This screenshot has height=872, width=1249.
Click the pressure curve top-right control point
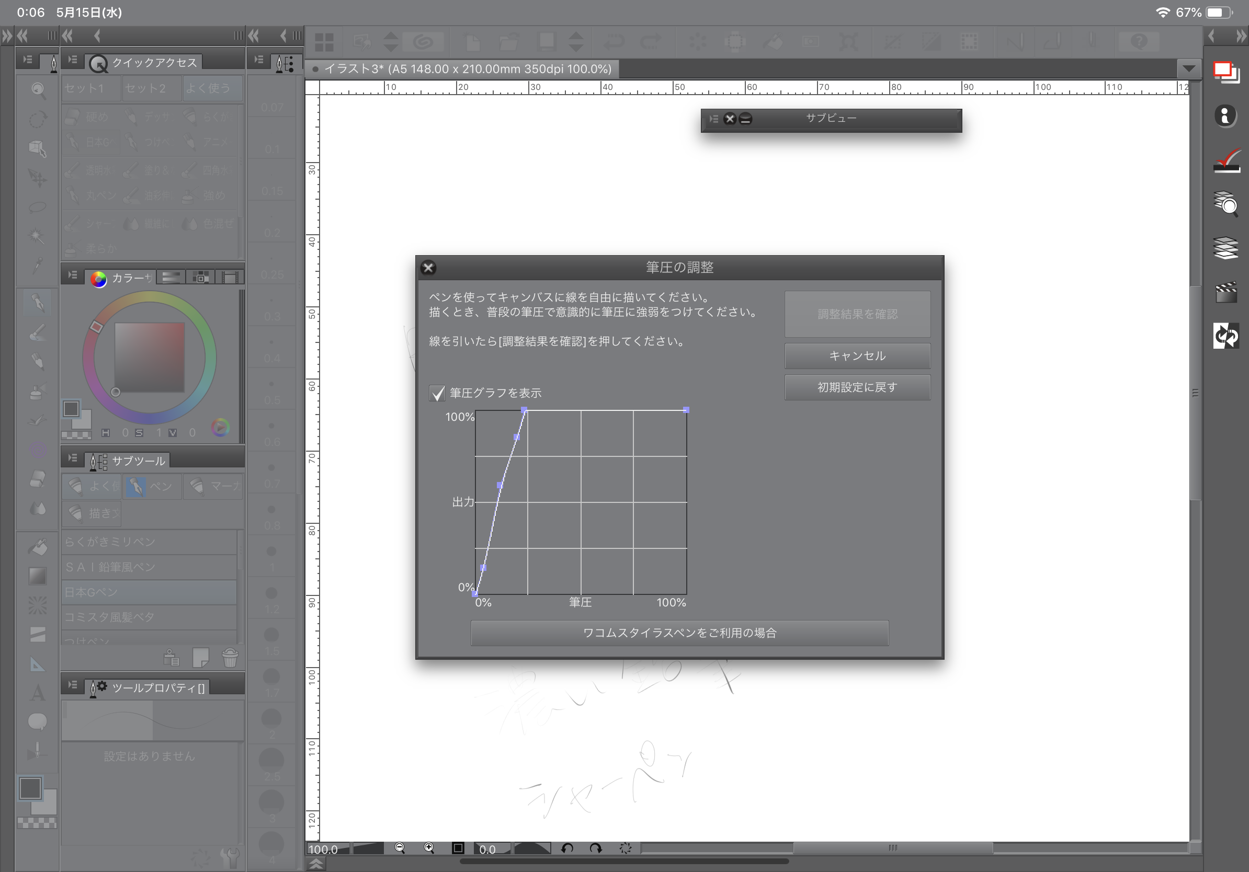point(686,410)
